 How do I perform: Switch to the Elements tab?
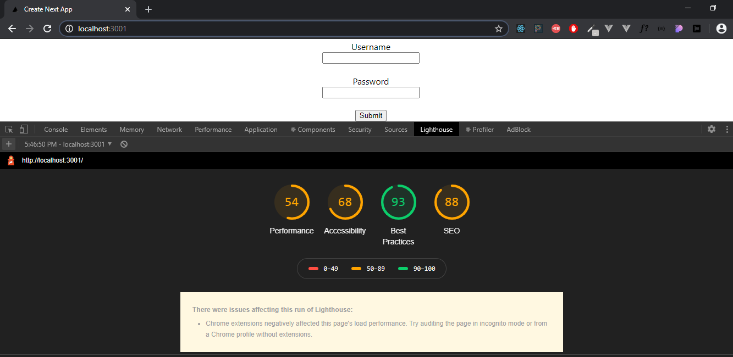93,130
